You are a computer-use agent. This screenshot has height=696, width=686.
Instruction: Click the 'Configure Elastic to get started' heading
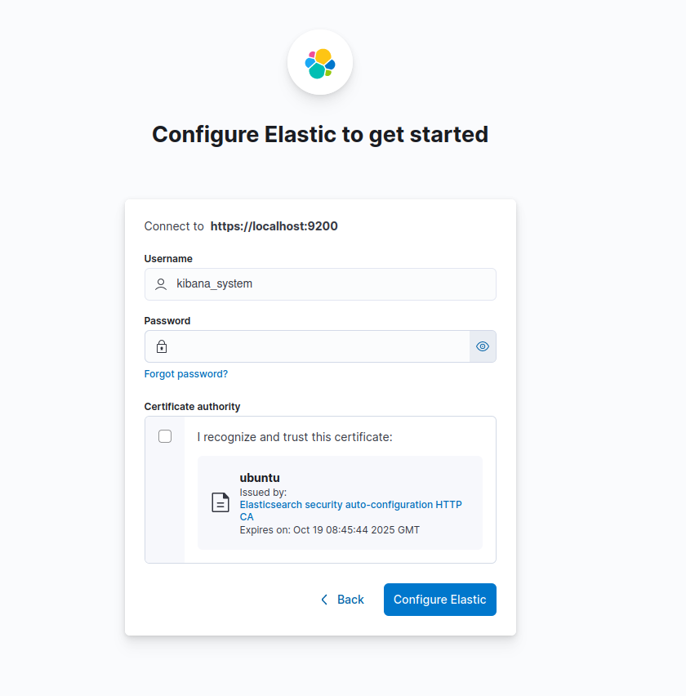319,134
